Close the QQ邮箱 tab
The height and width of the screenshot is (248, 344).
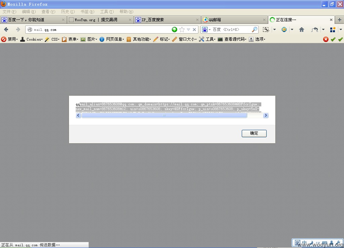pos(264,20)
